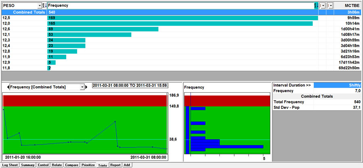The width and height of the screenshot is (363, 168).
Task: Open the Summary tab
Action: coord(28,165)
